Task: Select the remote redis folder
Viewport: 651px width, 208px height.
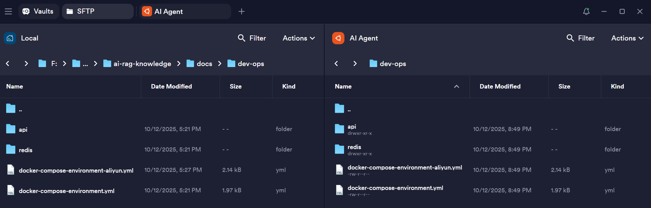Action: point(354,147)
